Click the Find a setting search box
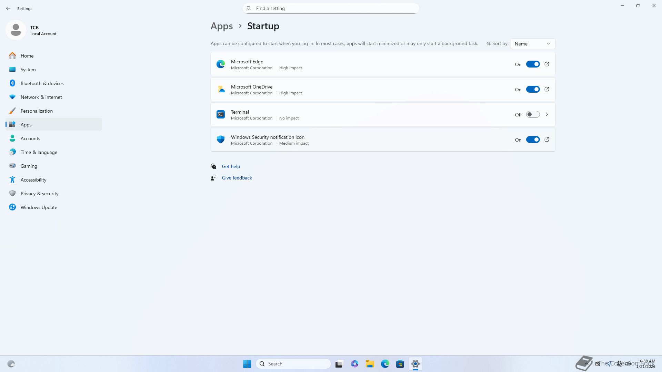662x372 pixels. pos(331,8)
